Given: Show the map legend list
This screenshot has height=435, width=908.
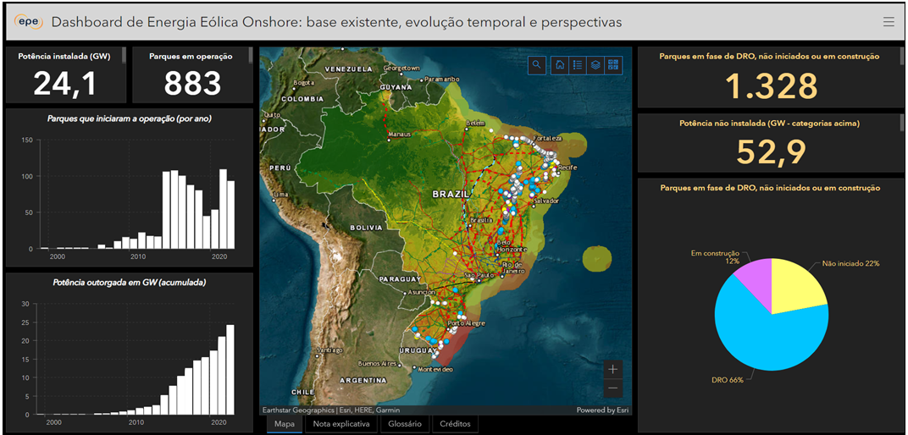Looking at the screenshot, I should pos(578,65).
